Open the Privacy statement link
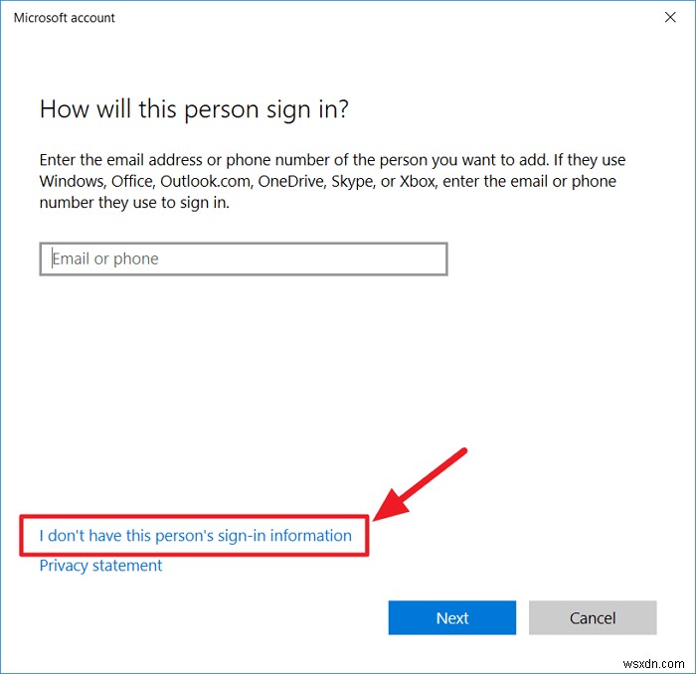The image size is (696, 674). (100, 566)
